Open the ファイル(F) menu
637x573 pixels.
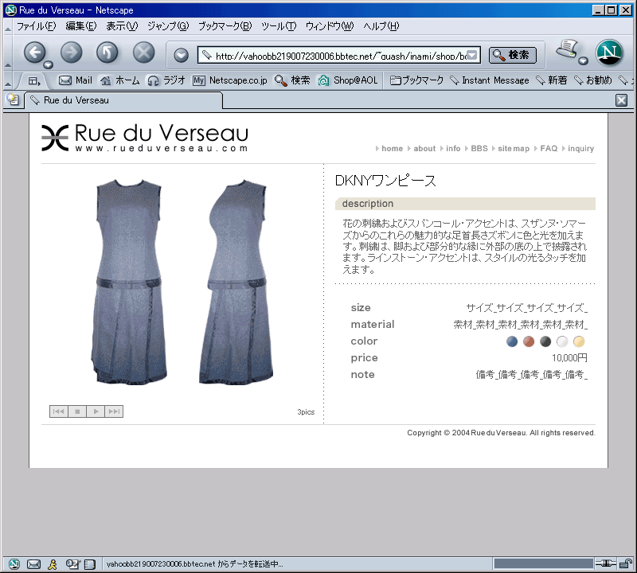point(36,26)
